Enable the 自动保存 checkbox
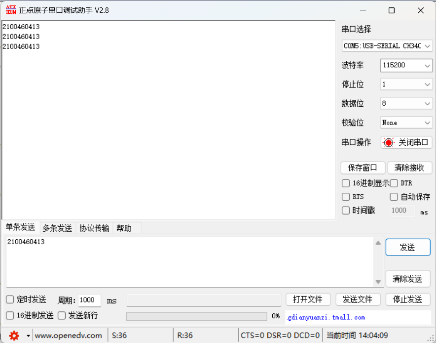This screenshot has height=343, width=436. coord(394,197)
